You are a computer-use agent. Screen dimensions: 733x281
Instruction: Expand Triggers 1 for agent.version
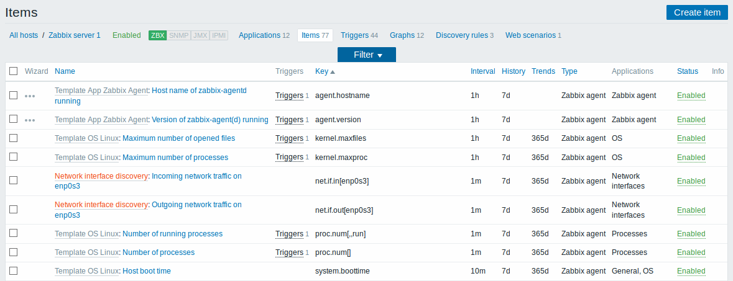coord(289,120)
